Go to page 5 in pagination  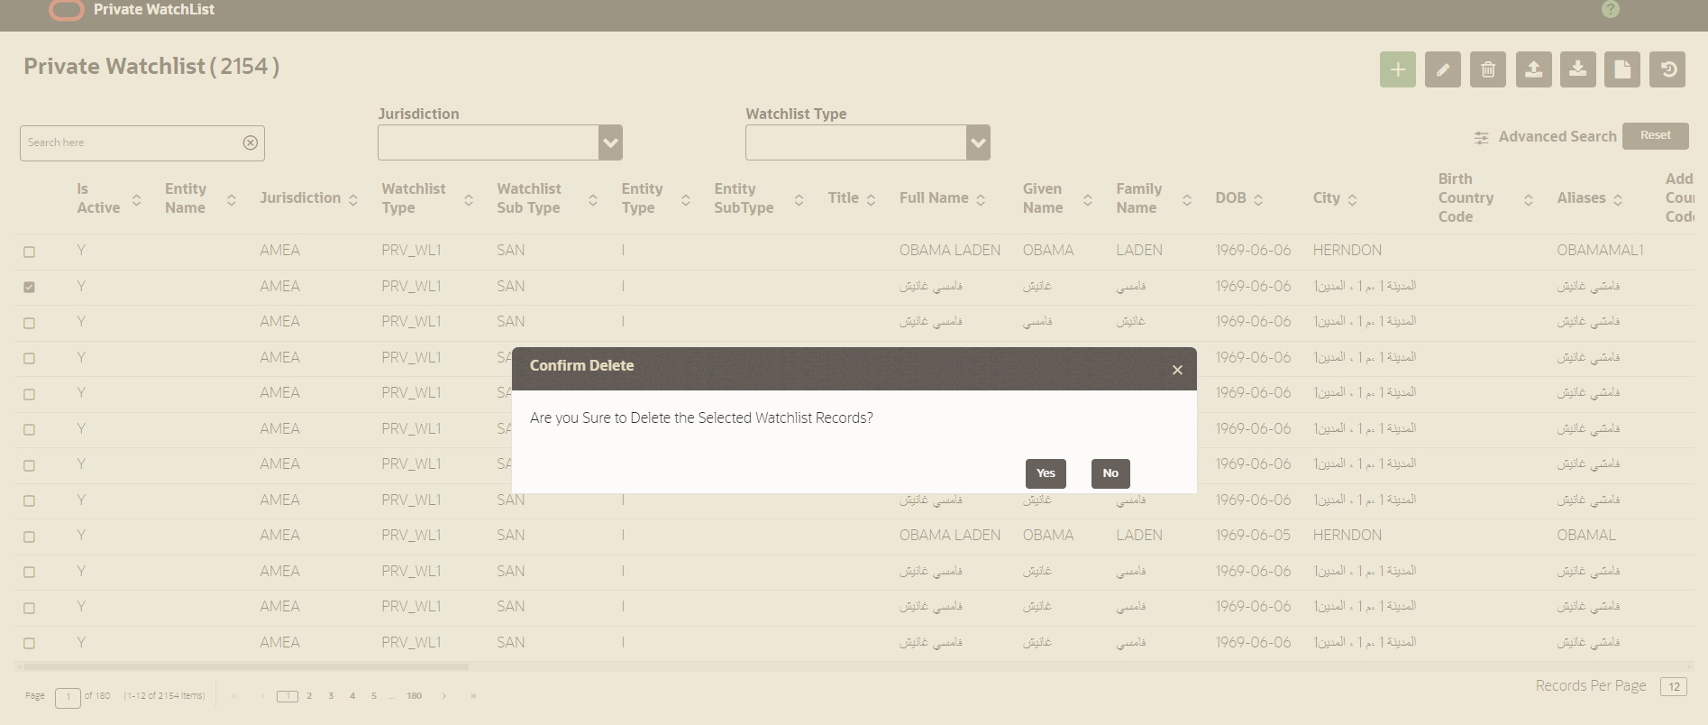374,696
